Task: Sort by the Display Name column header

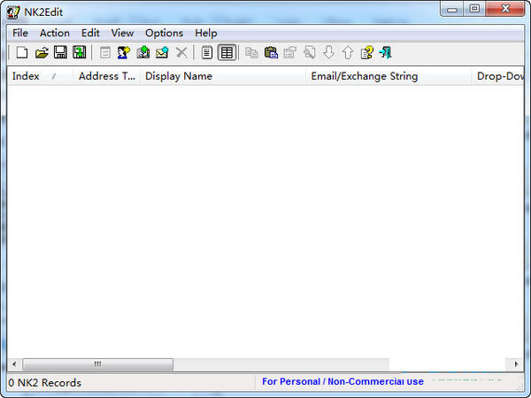Action: 223,76
